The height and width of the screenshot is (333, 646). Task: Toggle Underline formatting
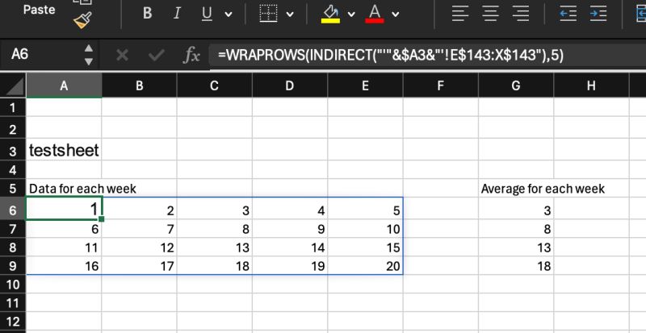[207, 14]
